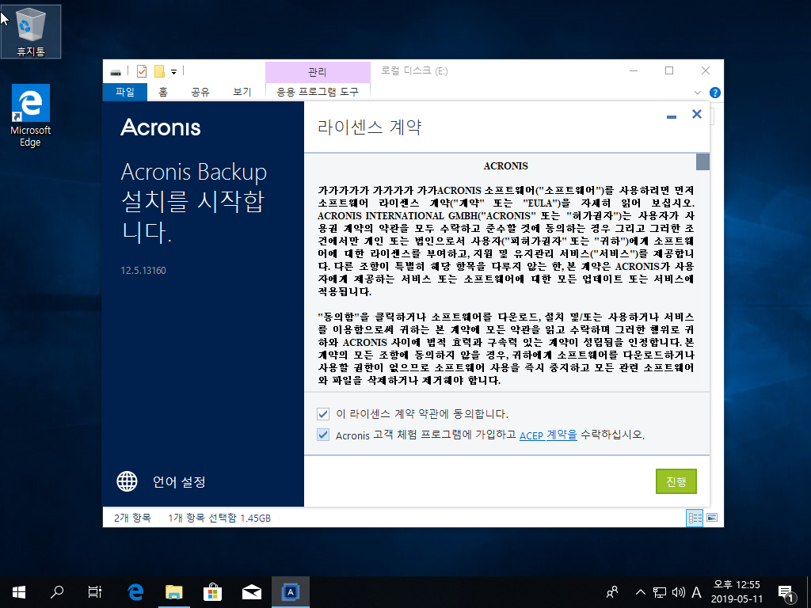Click the green 진행 button

coord(676,481)
